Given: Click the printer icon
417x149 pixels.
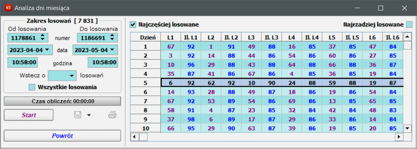Looking at the screenshot, I should point(112,115).
